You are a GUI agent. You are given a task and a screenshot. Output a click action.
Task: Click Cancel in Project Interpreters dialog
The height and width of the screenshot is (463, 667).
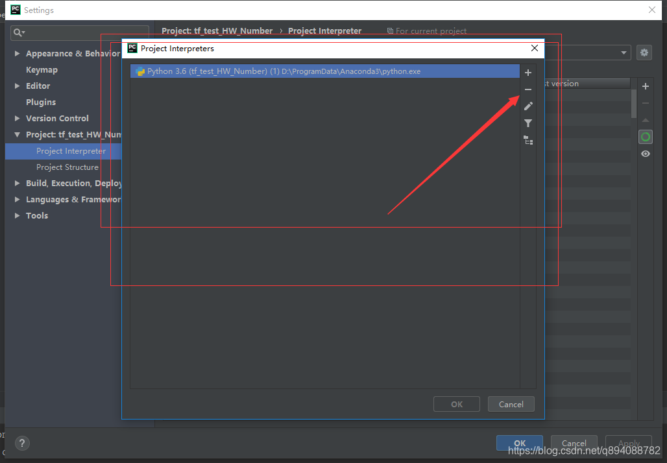point(511,405)
